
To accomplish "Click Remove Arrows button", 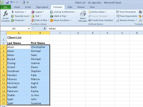I will coord(127,20).
